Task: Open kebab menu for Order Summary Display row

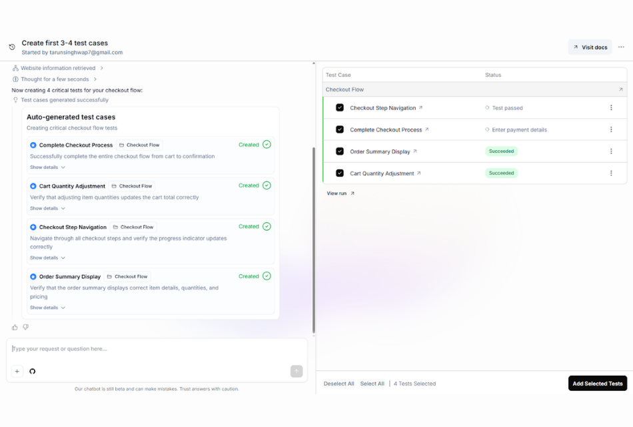Action: [611, 151]
